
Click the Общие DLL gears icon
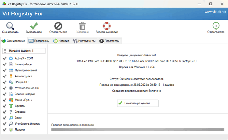pos(11,82)
